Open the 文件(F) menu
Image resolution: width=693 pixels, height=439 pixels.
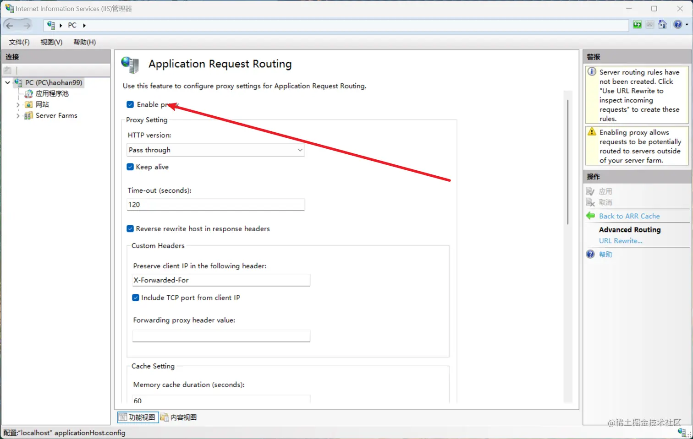tap(19, 42)
